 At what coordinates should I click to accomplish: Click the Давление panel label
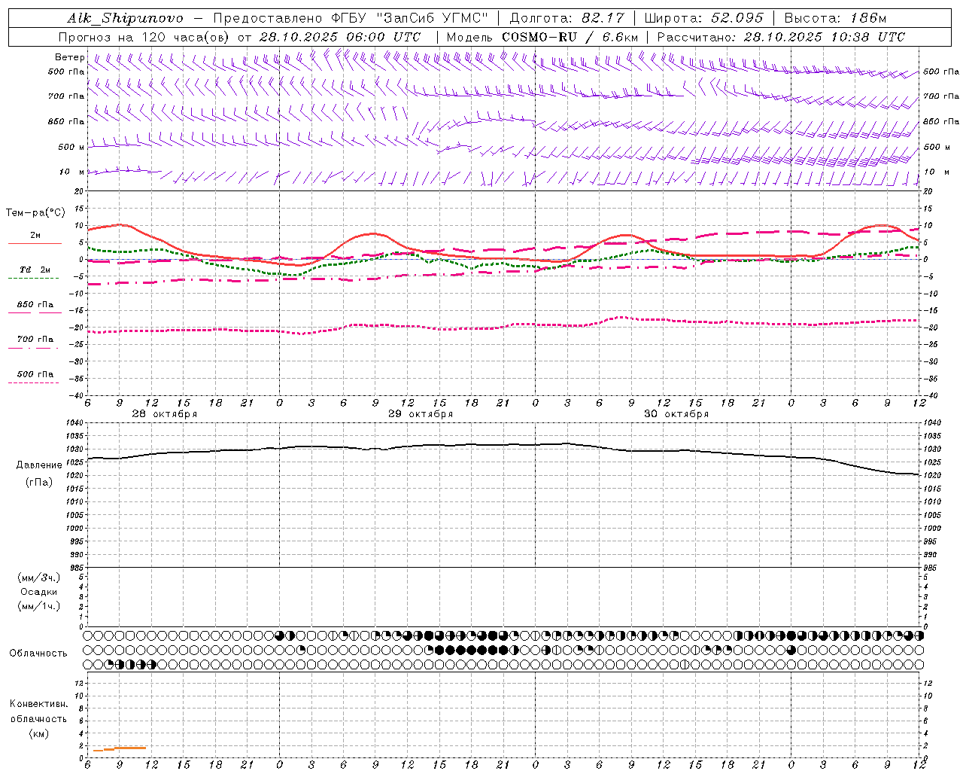click(39, 465)
